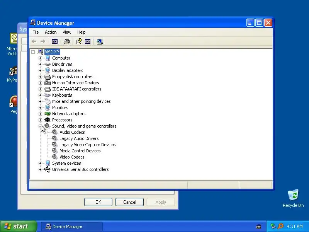
Task: Click the Disk drives icon
Action: pos(48,64)
